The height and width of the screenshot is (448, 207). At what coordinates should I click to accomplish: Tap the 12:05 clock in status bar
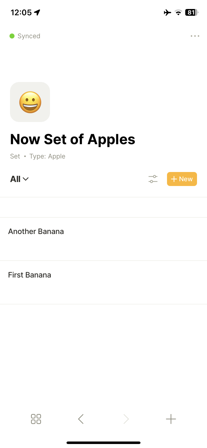(x=21, y=12)
